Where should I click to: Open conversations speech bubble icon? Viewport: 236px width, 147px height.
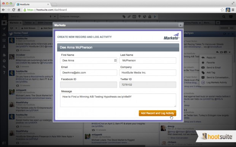231,17
